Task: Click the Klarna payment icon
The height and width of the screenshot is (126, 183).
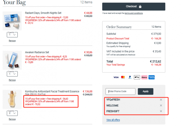Action: 144,77
